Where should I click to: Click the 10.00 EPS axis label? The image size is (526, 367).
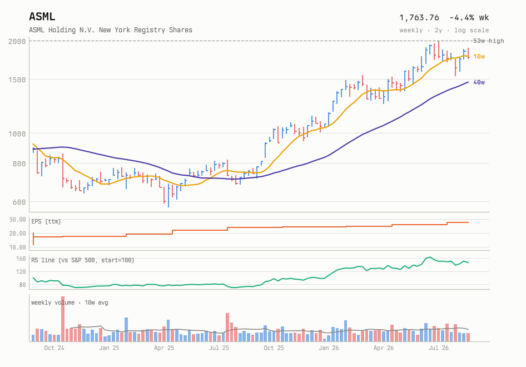click(17, 247)
